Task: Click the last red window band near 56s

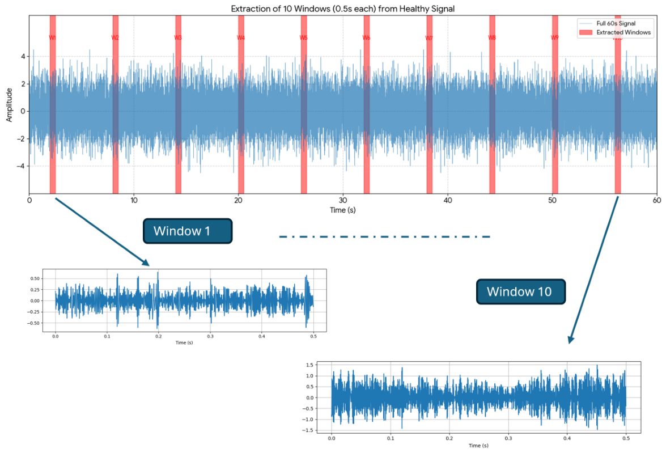Action: 618,104
